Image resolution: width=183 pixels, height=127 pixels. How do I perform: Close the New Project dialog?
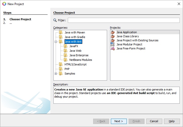[179, 4]
